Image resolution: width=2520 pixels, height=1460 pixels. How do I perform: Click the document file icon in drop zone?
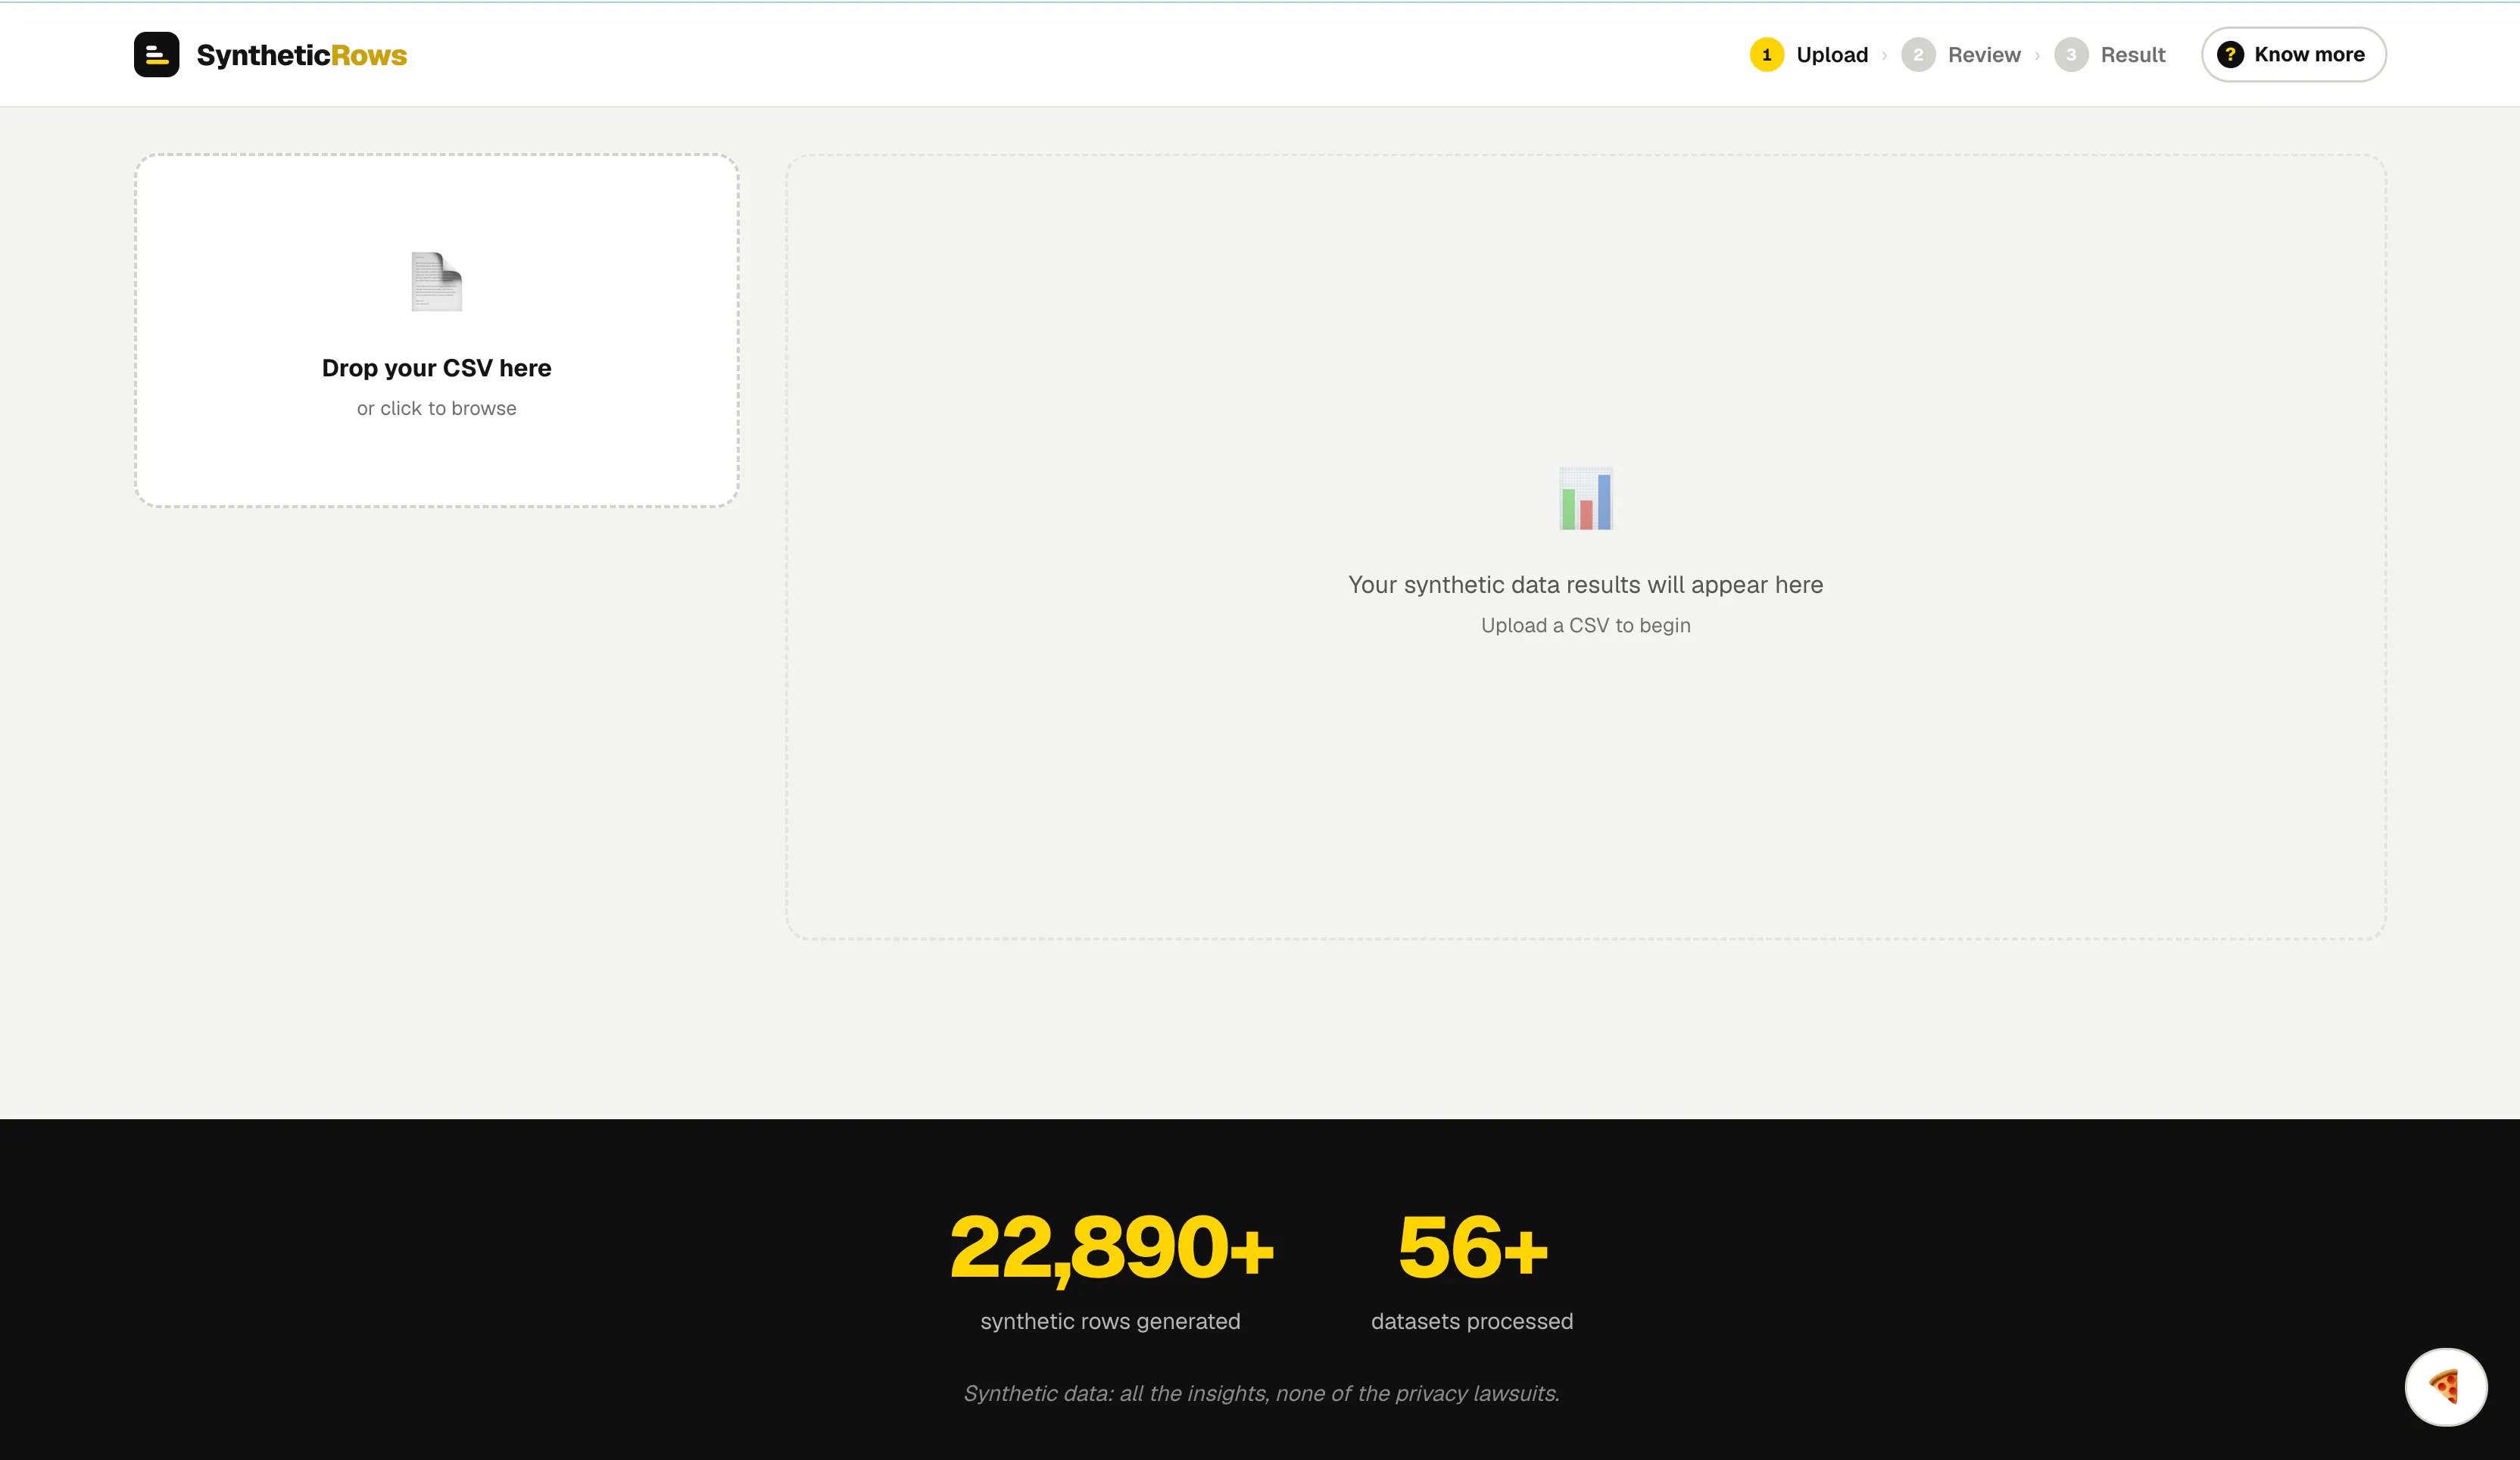pos(437,282)
